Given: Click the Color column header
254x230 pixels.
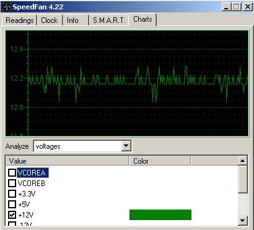Looking at the screenshot, I should [x=160, y=161].
